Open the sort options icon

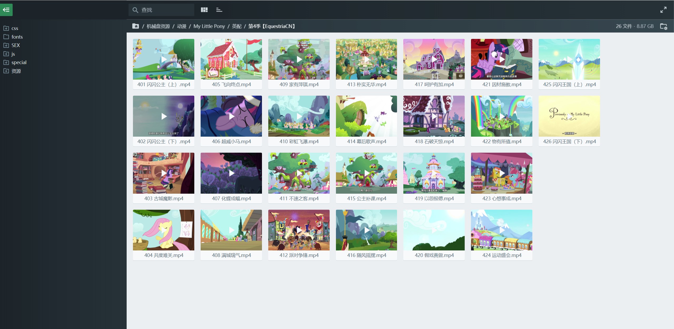tap(219, 10)
